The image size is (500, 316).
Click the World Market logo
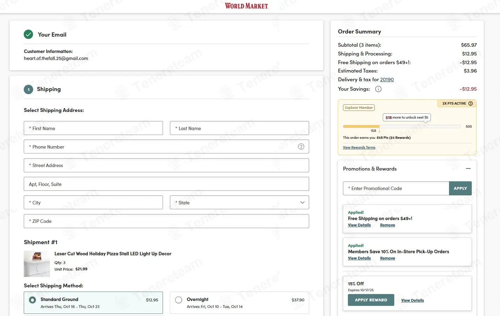pos(246,6)
